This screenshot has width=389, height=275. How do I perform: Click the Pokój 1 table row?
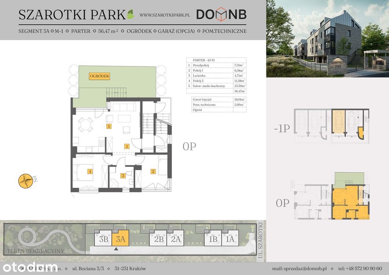[216, 70]
